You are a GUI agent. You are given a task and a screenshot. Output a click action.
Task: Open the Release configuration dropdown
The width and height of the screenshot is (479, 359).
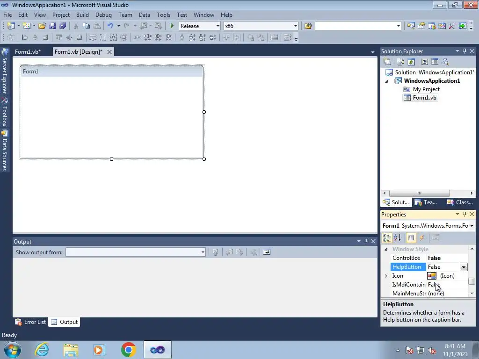tap(218, 26)
